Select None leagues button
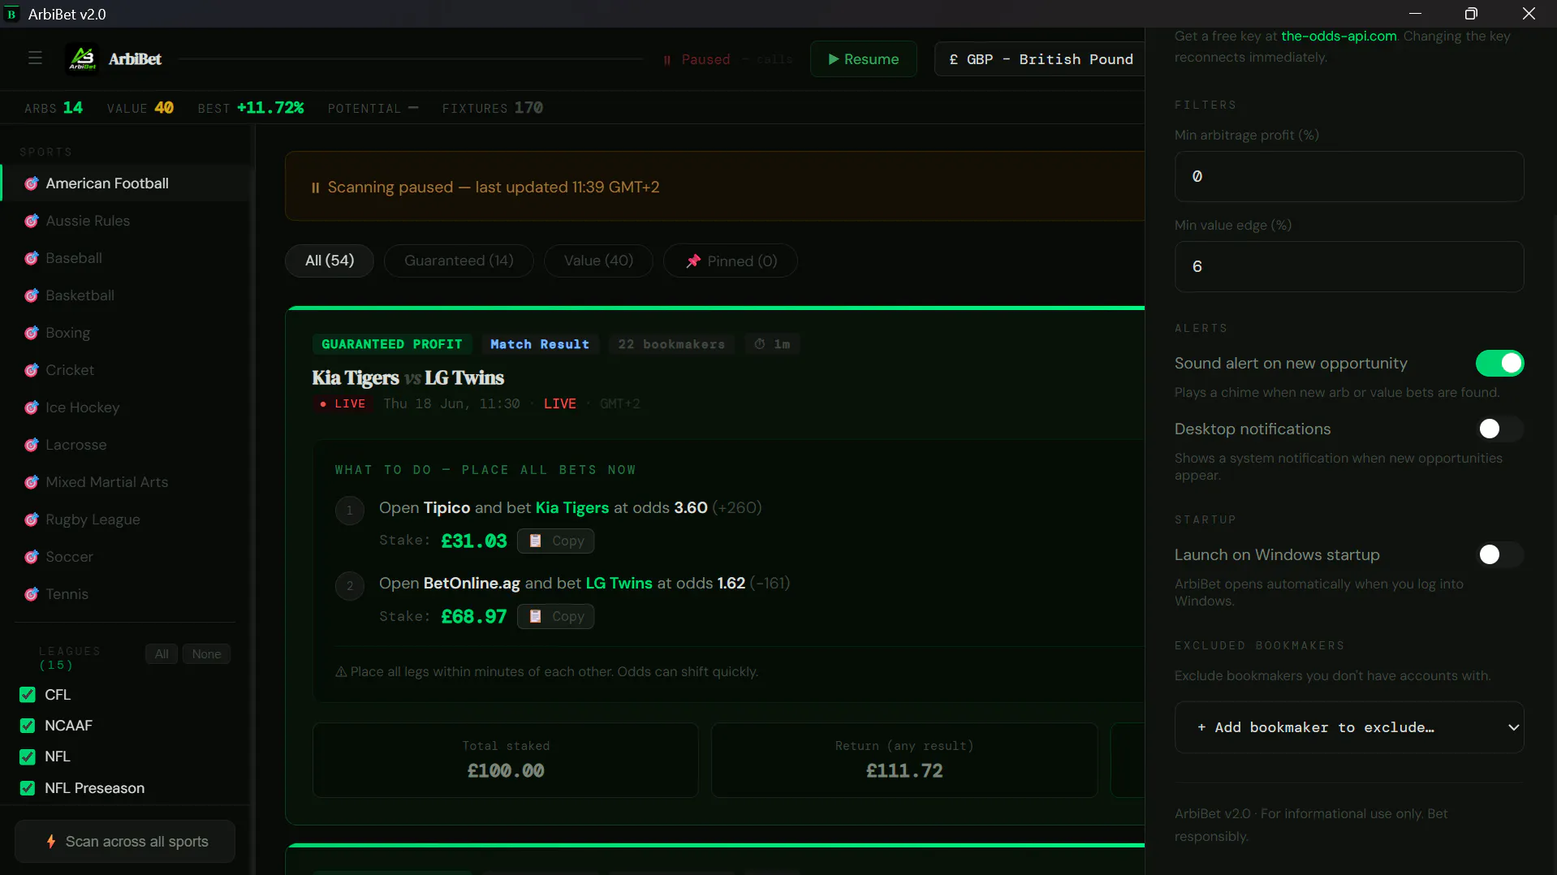Viewport: 1557px width, 875px height. coord(206,654)
